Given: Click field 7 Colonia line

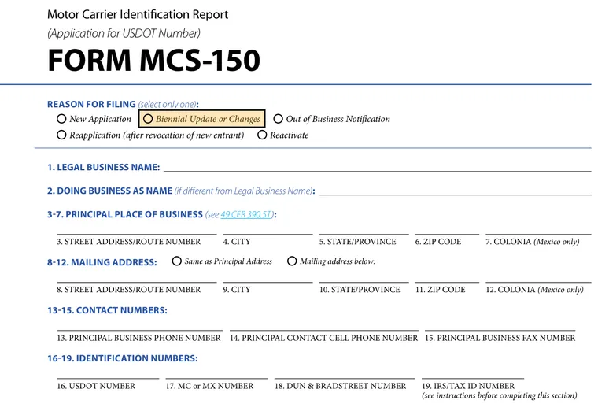Looking at the screenshot, I should (538, 229).
